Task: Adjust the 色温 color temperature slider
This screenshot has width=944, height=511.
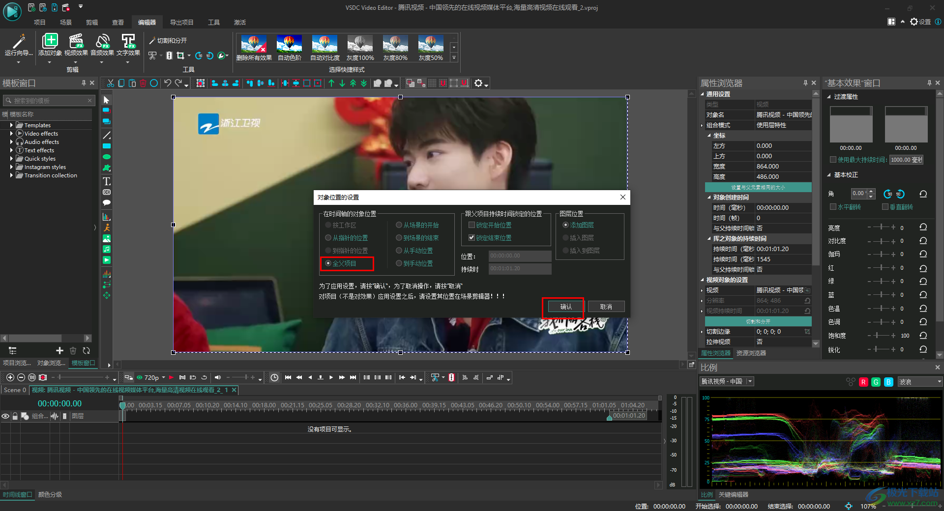Action: (x=881, y=308)
